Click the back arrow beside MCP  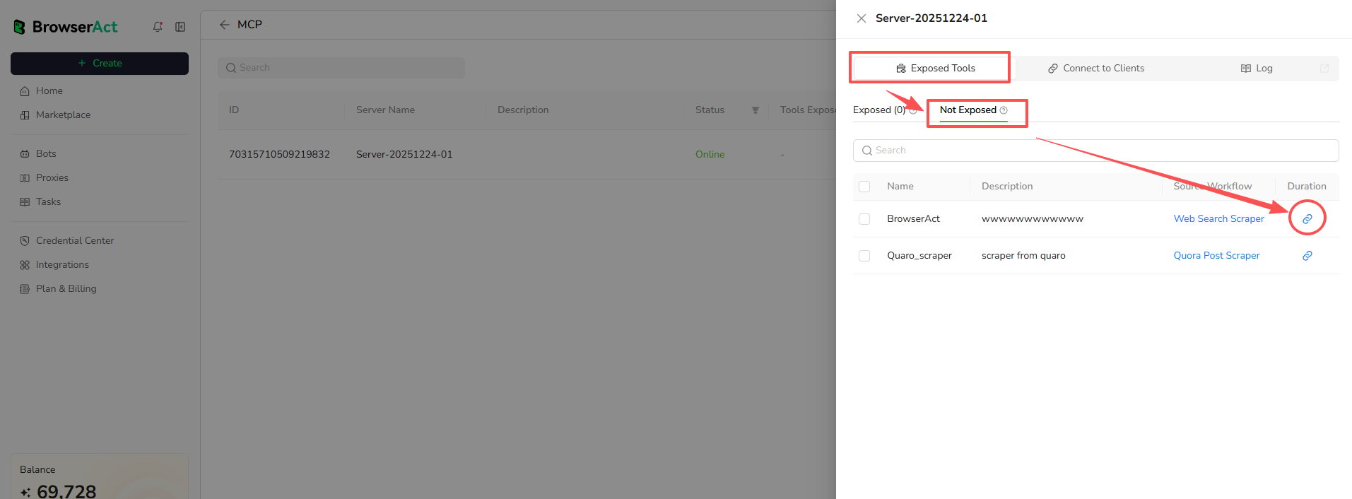pos(224,25)
